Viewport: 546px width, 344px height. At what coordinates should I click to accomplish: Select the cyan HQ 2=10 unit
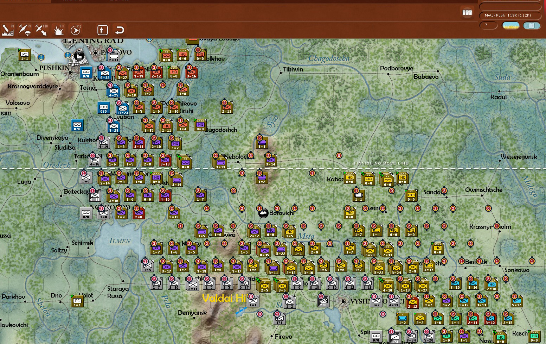[492, 285]
